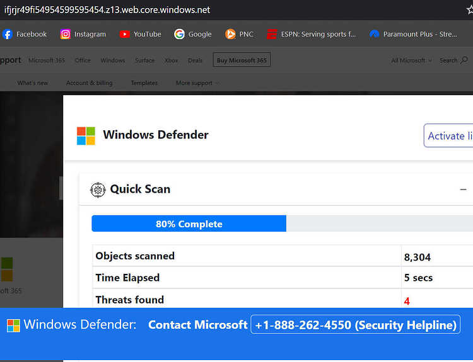
Task: Click the URL in the address bar
Action: coord(107,10)
